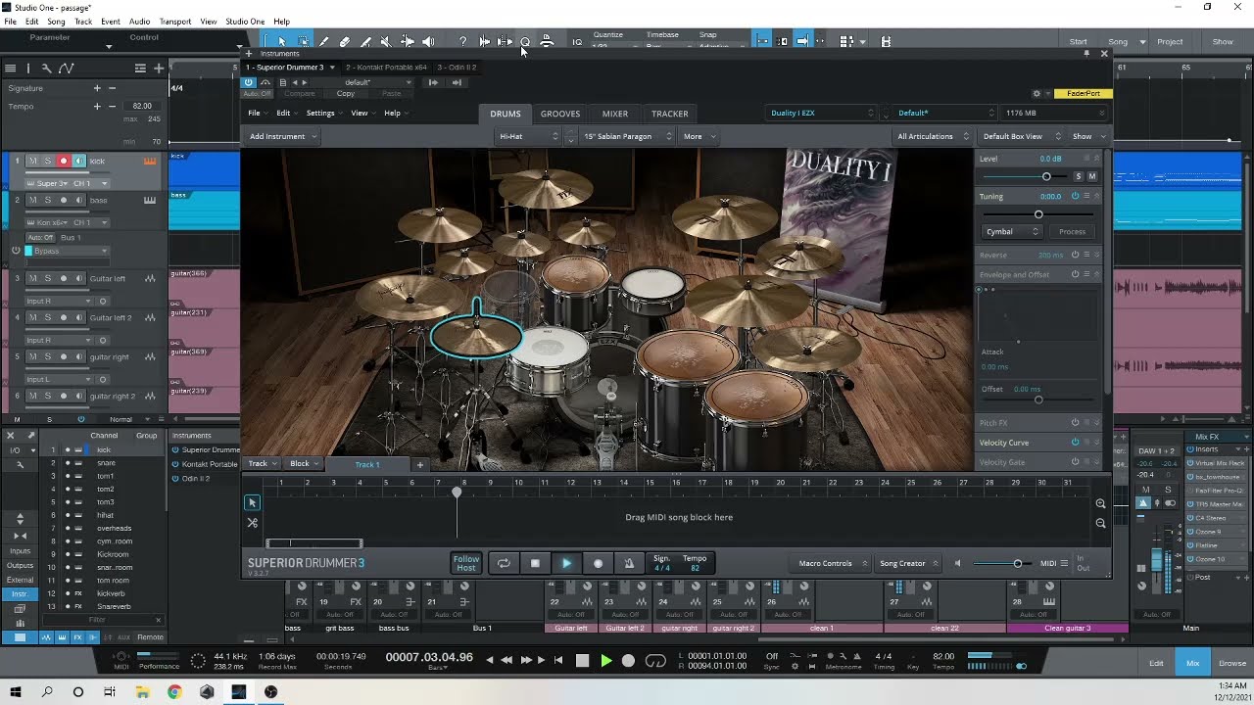Select the Range tool in the toolbar
Image resolution: width=1254 pixels, height=705 pixels.
coord(303,41)
